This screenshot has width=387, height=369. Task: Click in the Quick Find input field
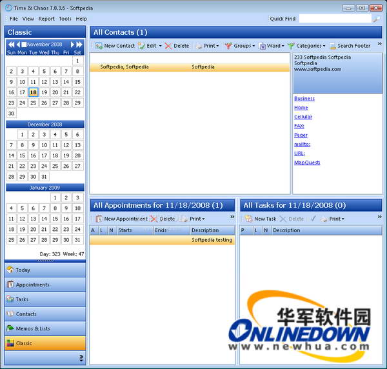tap(335, 19)
